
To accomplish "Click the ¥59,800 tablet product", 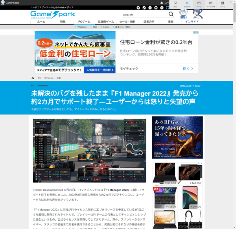I will (x=190, y=197).
